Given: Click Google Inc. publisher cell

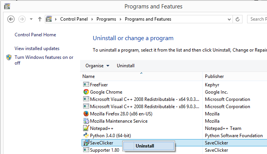Looking at the screenshot, I should coord(216,92).
